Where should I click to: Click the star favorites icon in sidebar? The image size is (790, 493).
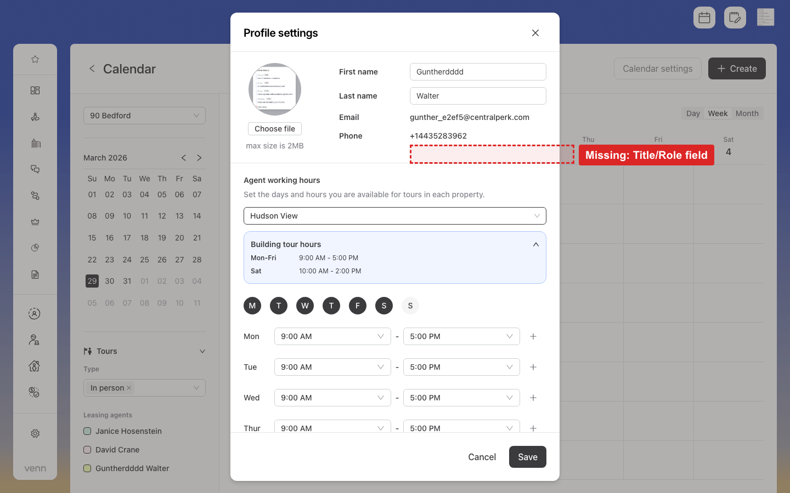(35, 59)
